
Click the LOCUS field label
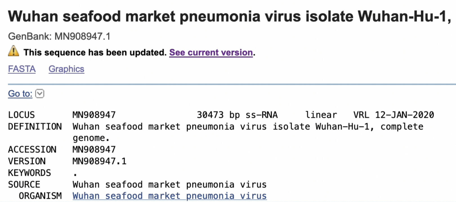click(21, 115)
